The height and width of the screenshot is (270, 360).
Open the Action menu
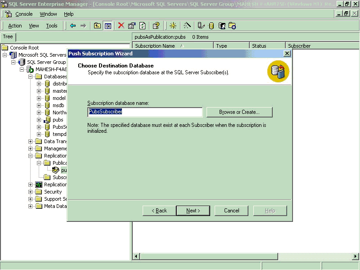(x=15, y=26)
